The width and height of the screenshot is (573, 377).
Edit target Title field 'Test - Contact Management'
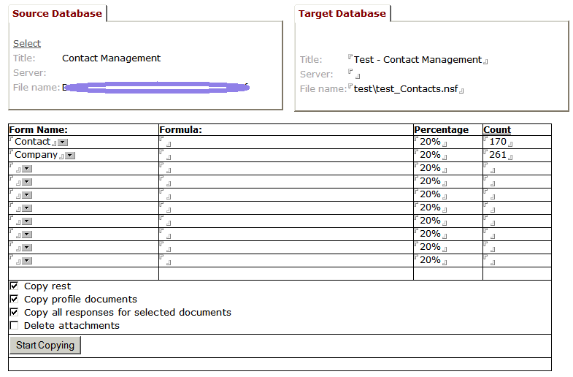[418, 60]
